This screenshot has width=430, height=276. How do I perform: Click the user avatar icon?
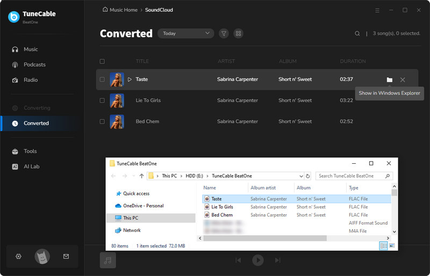42,257
